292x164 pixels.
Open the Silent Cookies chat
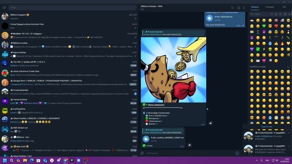69,120
